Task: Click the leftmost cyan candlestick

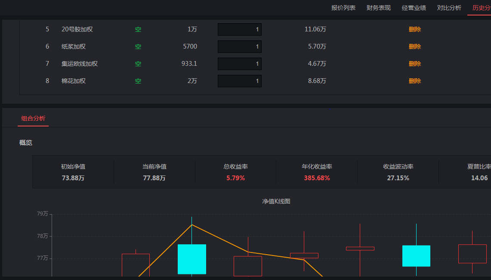Action: coord(192,259)
